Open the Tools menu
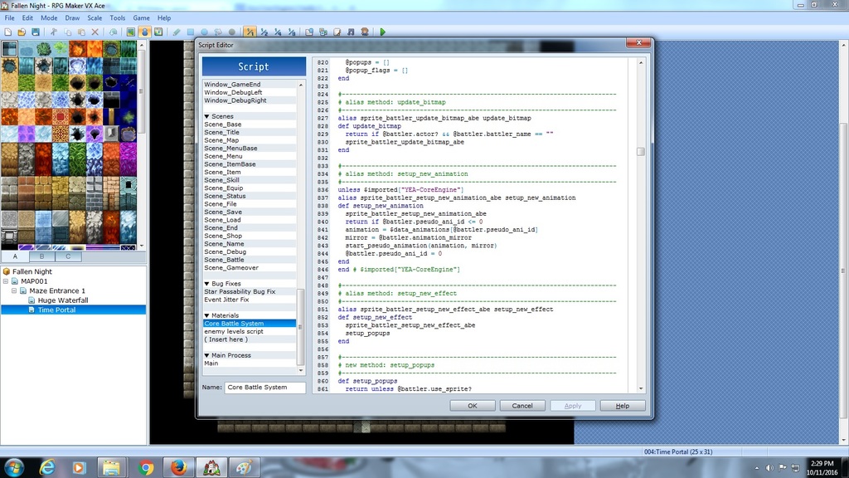The width and height of the screenshot is (849, 478). 118,17
